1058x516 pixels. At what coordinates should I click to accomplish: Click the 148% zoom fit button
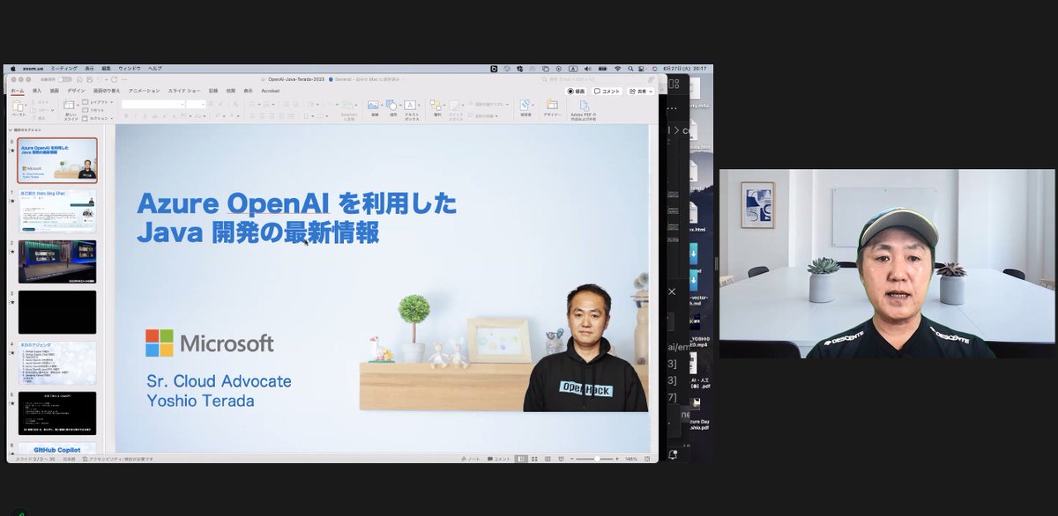tap(631, 459)
